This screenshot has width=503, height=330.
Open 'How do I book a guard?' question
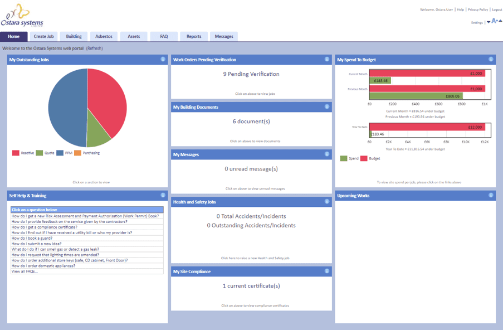[32, 238]
